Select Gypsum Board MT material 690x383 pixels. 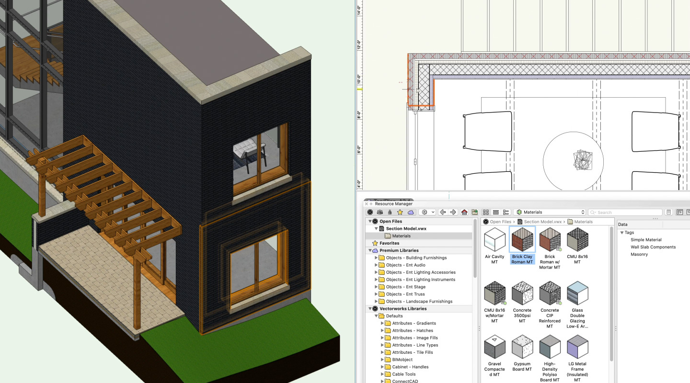[x=522, y=353]
